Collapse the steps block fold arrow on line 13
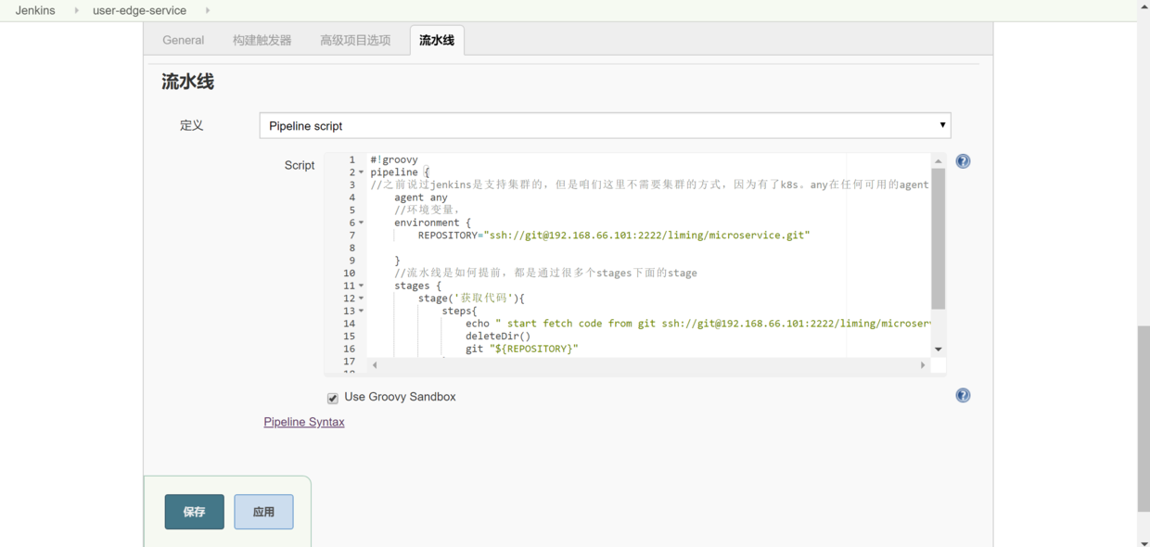 point(361,311)
